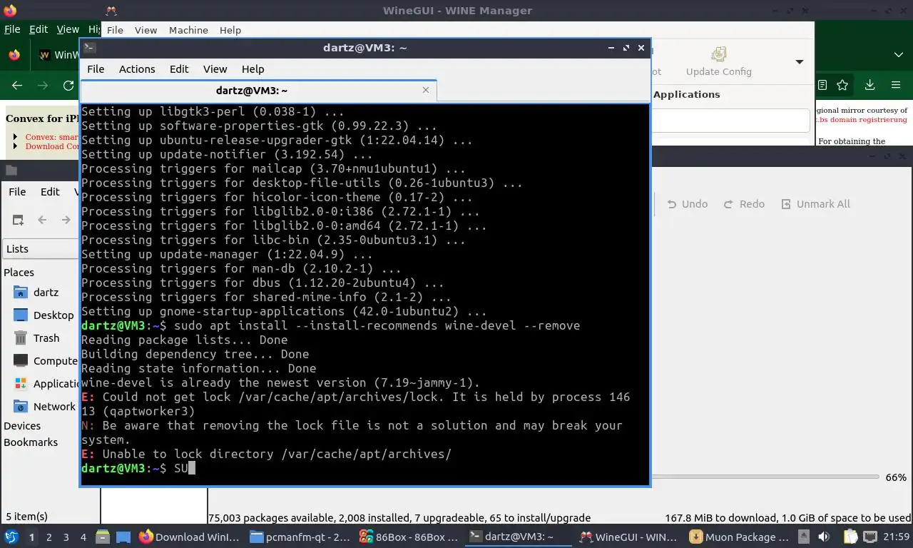913x548 pixels.
Task: Open clipboard manager tray icon
Action: (x=850, y=537)
